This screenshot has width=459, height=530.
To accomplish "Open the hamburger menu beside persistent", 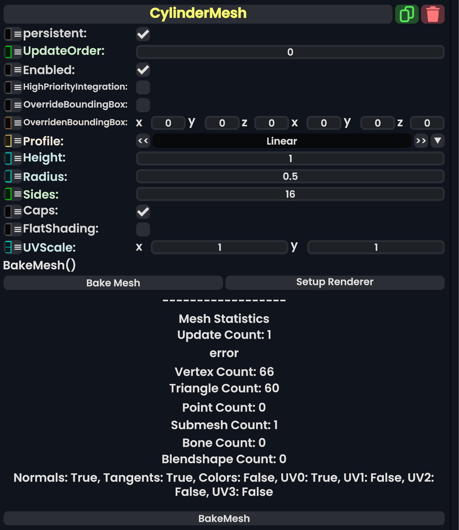I will point(17,33).
